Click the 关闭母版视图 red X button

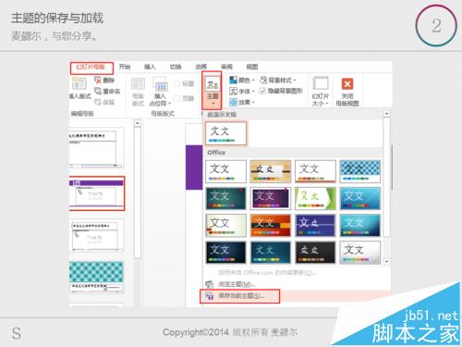coord(347,84)
